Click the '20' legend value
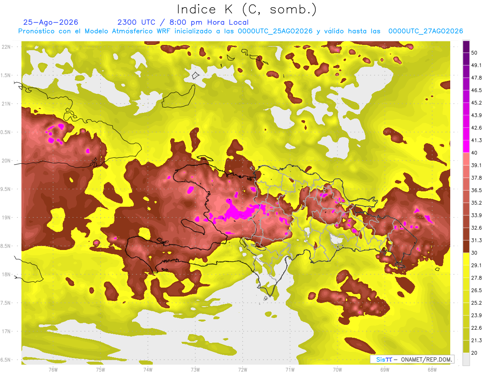This screenshot has height=375, width=485. (x=474, y=353)
